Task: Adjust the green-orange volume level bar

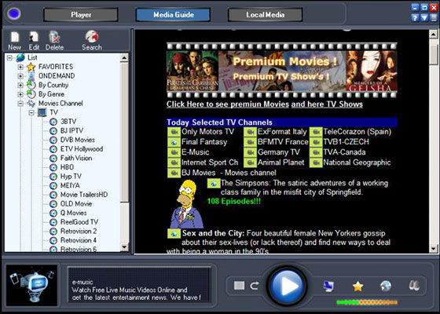Action: click(x=367, y=302)
